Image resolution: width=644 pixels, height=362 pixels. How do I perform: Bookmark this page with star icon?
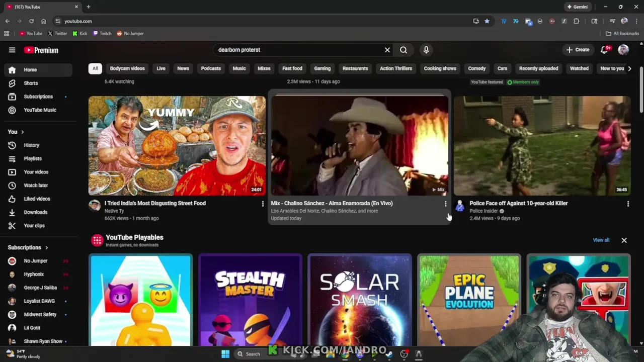coord(487,21)
